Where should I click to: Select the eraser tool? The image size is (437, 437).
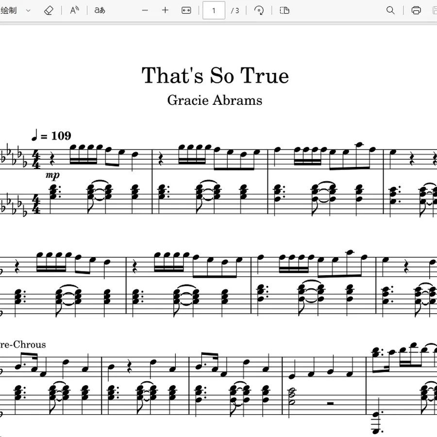click(x=49, y=11)
